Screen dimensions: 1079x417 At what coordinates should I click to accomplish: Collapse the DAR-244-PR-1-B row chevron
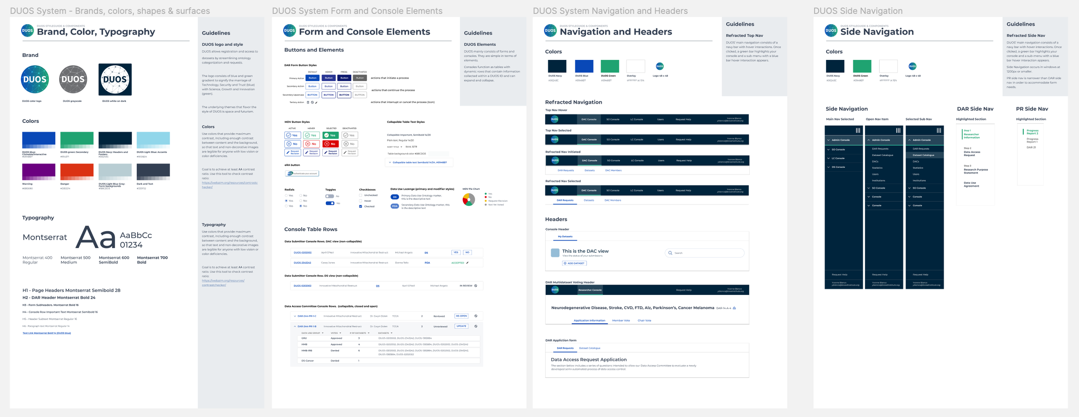295,326
